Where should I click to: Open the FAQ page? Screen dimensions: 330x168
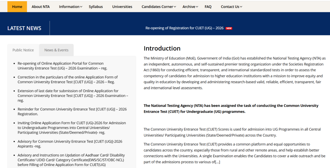pos(208,7)
